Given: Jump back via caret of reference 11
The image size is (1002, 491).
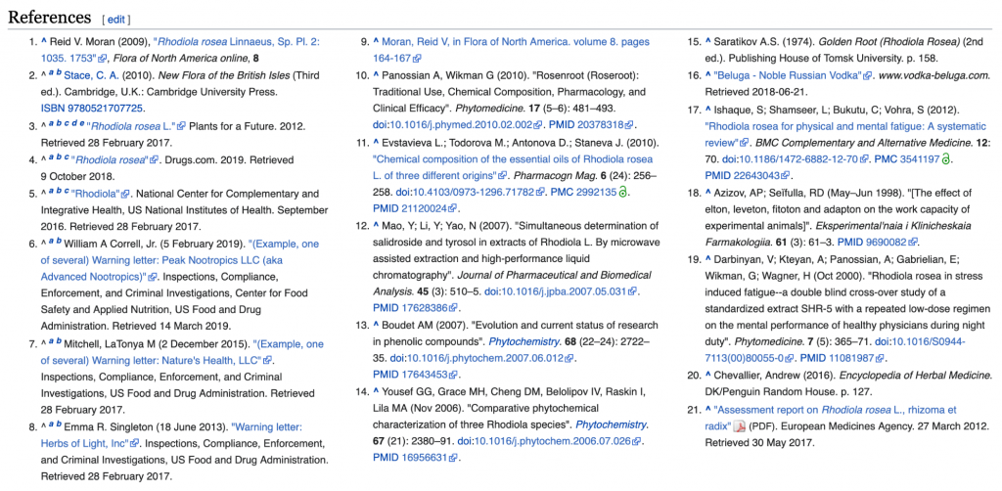Looking at the screenshot, I should pyautogui.click(x=376, y=141).
